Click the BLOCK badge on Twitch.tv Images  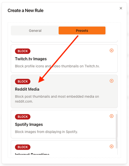(23, 51)
